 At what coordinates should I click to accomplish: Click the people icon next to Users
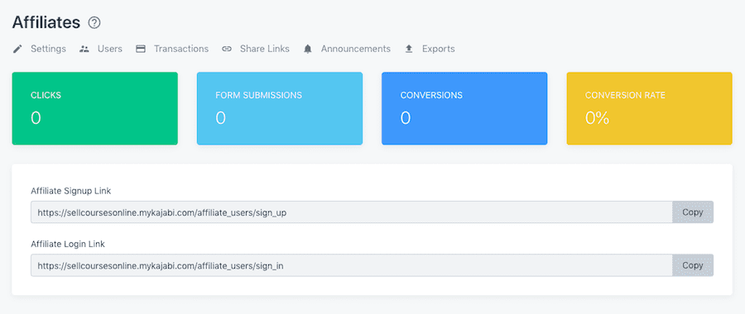(x=84, y=49)
